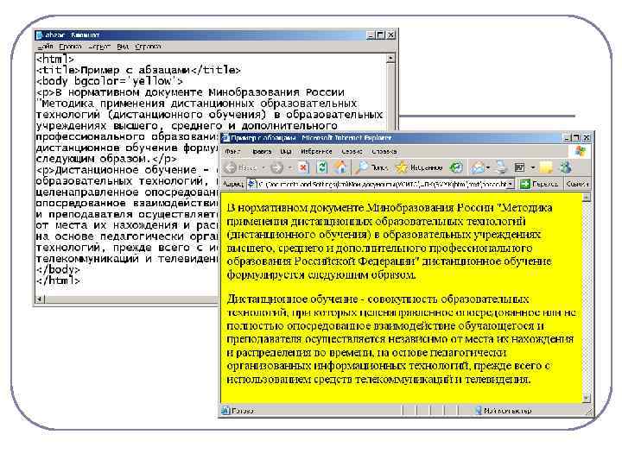Open the Home page icon
Viewport: 622px width, 466px height.
[340, 167]
